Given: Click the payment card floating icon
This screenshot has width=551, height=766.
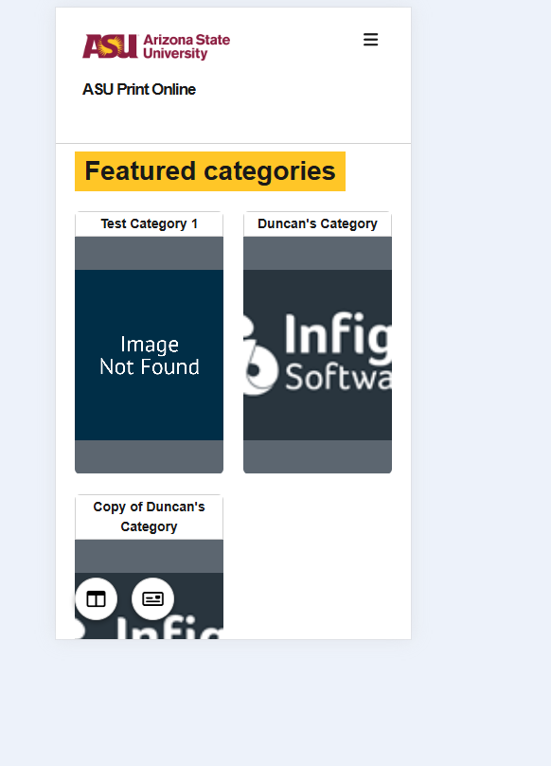Looking at the screenshot, I should (152, 598).
